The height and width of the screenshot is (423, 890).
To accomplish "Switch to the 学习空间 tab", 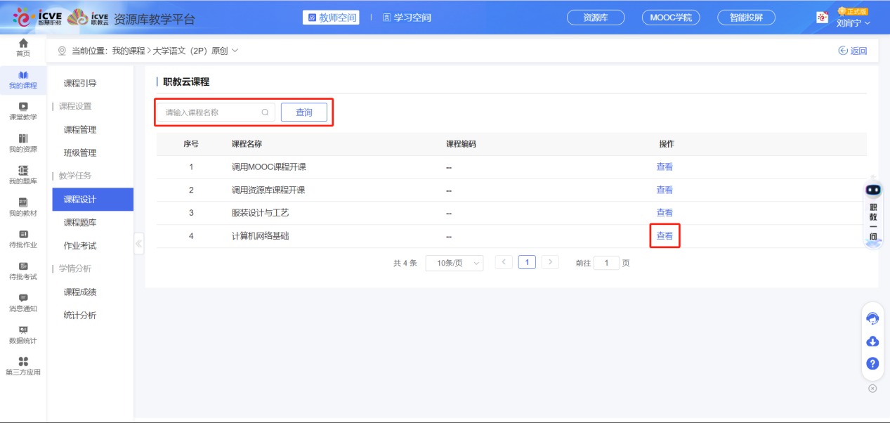I will click(407, 18).
